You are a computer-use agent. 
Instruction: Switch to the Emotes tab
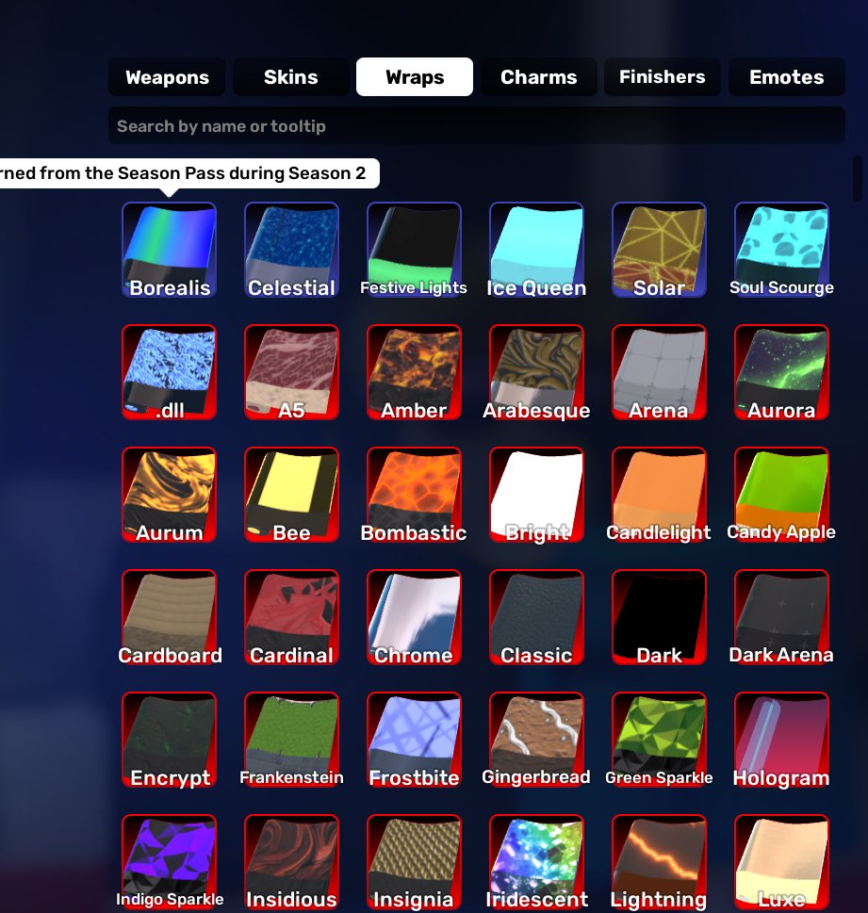pyautogui.click(x=786, y=77)
